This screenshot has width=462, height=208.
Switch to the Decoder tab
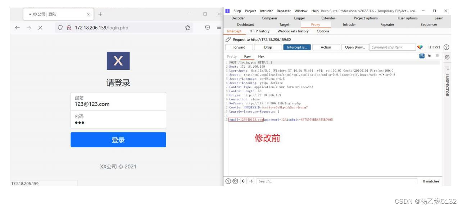click(238, 18)
